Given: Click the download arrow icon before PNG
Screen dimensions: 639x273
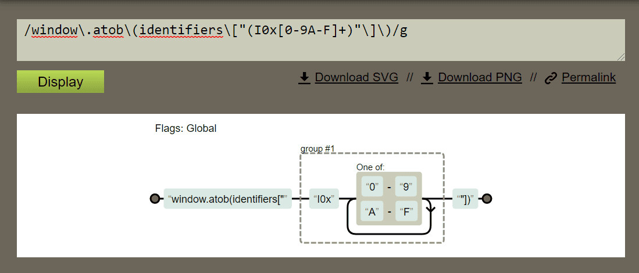Looking at the screenshot, I should point(427,78).
